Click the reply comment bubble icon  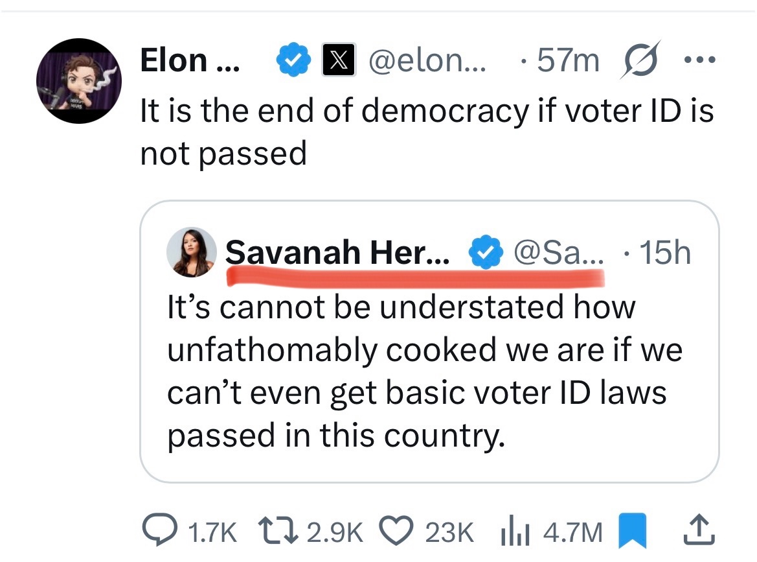[157, 533]
